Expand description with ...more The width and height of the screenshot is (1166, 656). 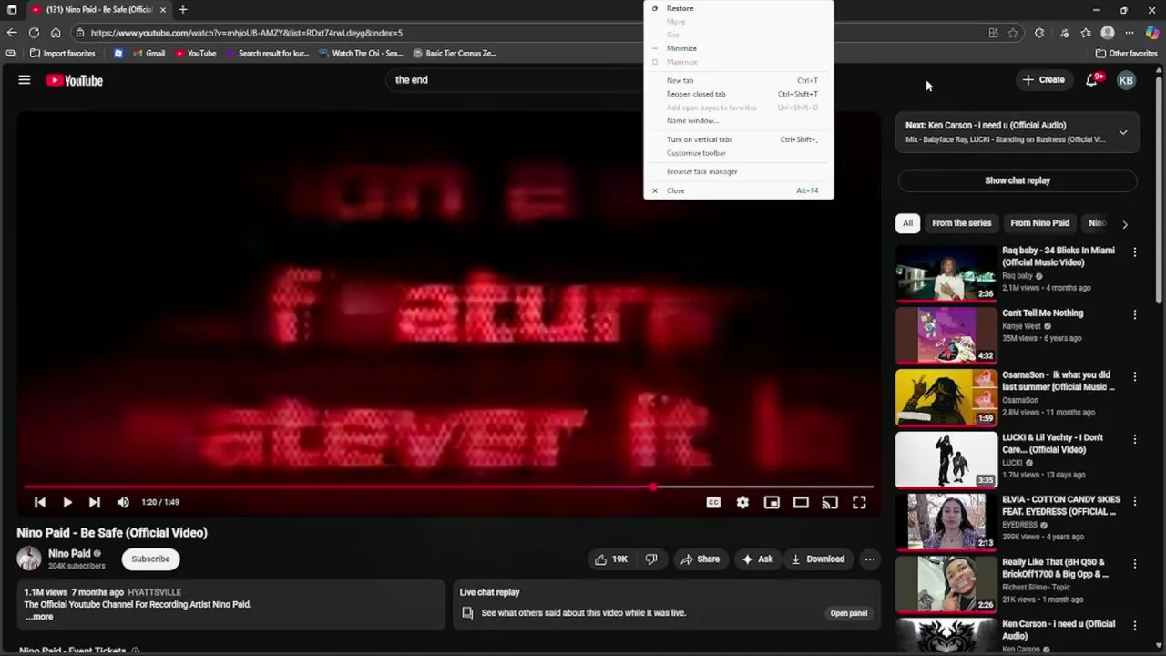tap(39, 617)
